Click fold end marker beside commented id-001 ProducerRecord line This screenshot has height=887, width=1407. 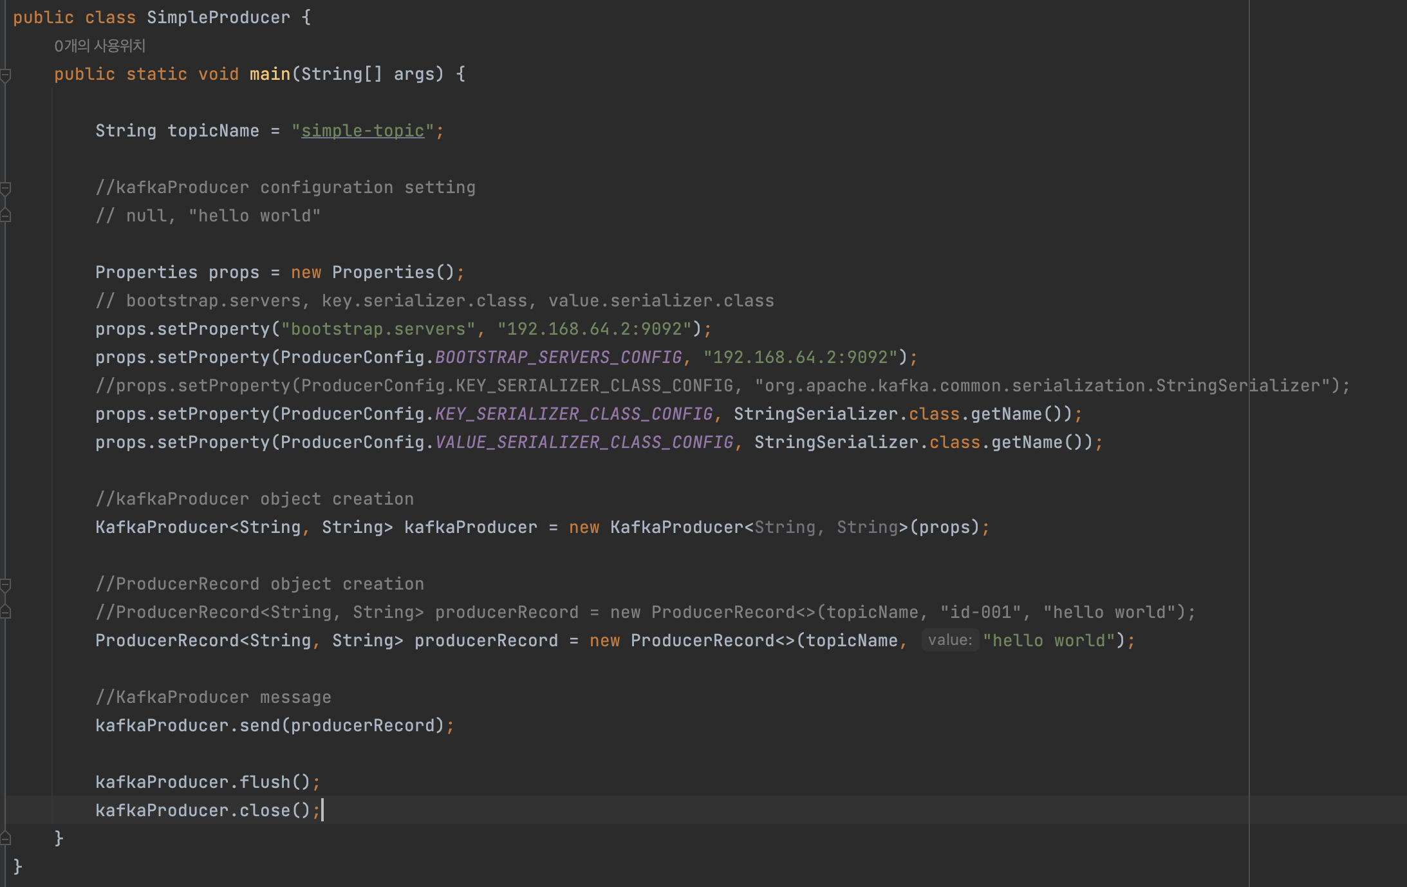(x=5, y=613)
